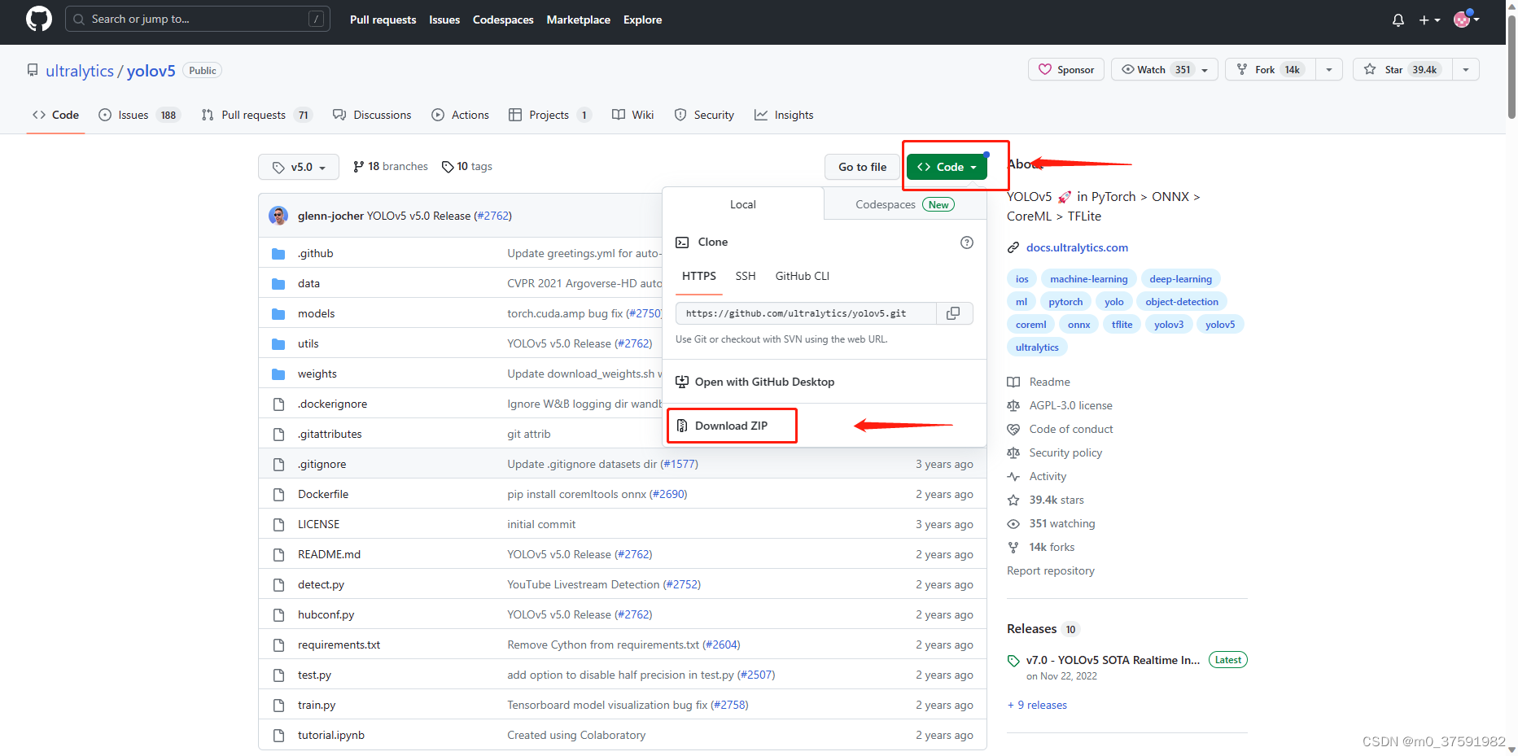The image size is (1518, 756).
Task: Click the 18 branches link
Action: click(390, 167)
